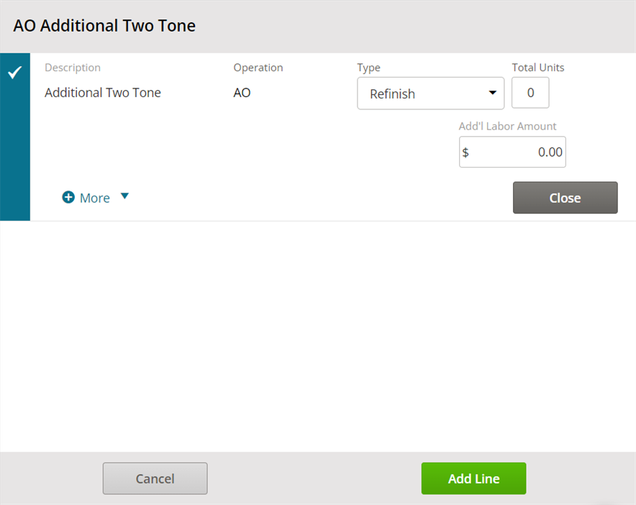Image resolution: width=636 pixels, height=505 pixels.
Task: Expand the triangle arrow next to More
Action: coord(125,196)
